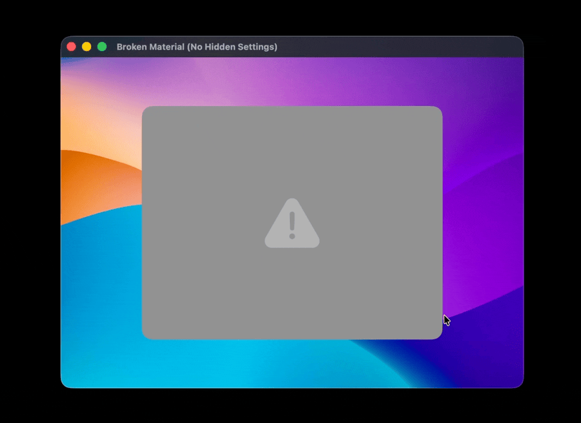This screenshot has width=581, height=423.
Task: Click the green zoom traffic light
Action: [101, 46]
